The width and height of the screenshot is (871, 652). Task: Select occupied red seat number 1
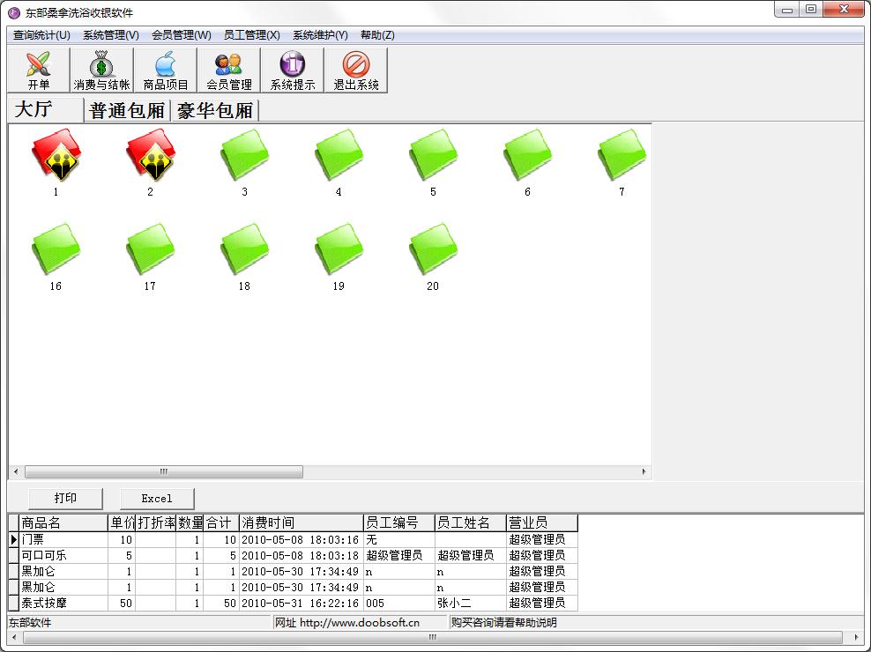coord(56,156)
